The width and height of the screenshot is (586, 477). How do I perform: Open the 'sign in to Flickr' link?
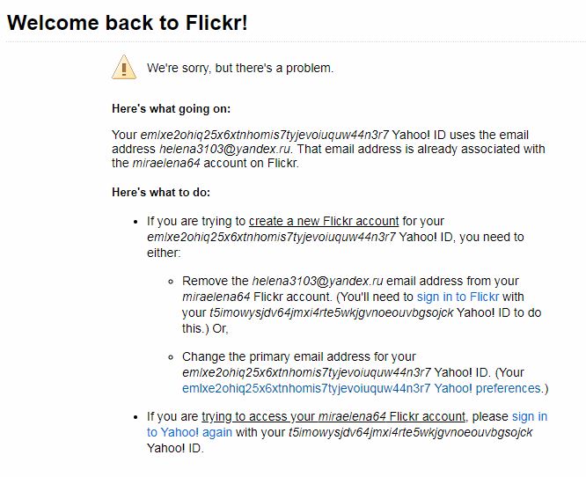coord(458,297)
